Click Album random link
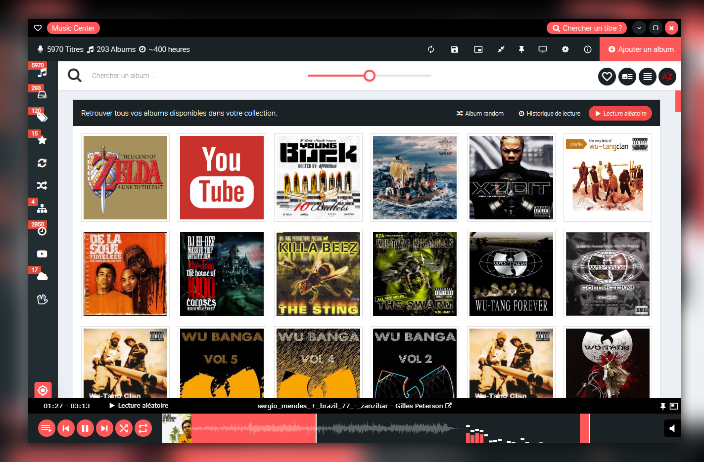This screenshot has height=462, width=704. pyautogui.click(x=480, y=114)
